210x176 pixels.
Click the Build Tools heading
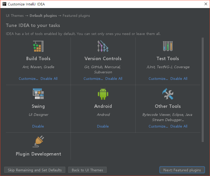pyautogui.click(x=38, y=59)
